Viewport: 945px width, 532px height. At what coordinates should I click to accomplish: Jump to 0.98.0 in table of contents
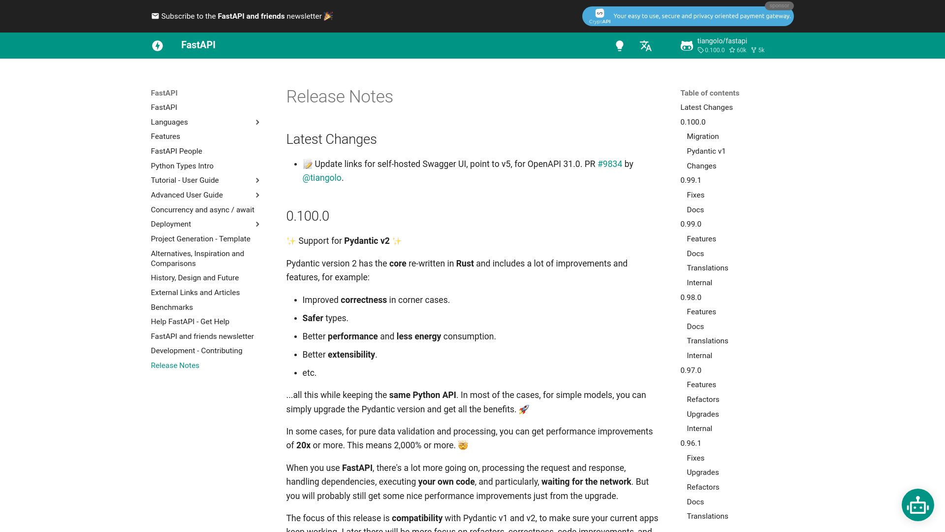pyautogui.click(x=691, y=298)
